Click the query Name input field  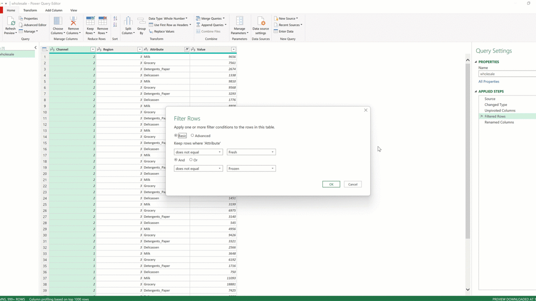(507, 74)
